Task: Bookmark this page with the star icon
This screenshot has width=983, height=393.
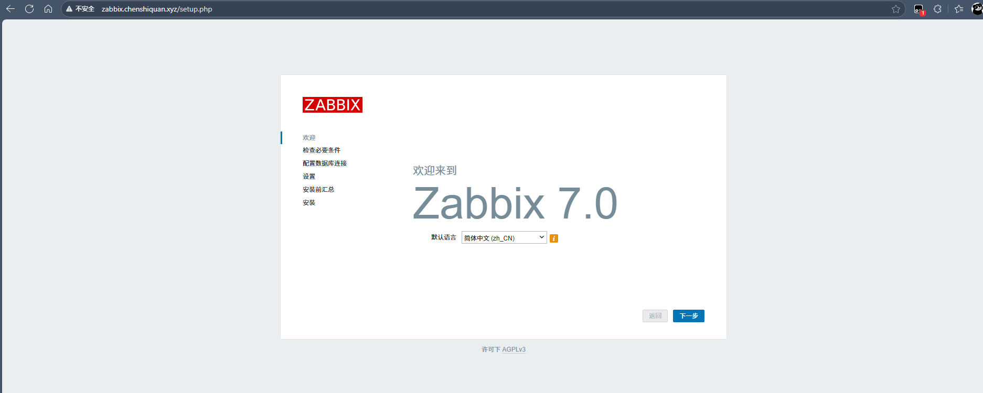Action: (x=896, y=9)
